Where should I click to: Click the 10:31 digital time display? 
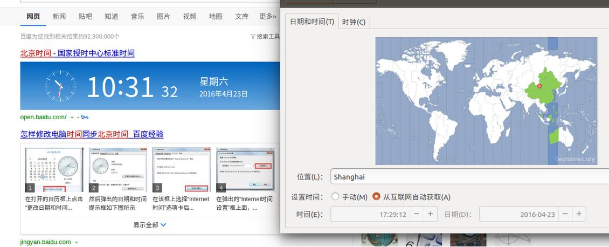[x=120, y=87]
